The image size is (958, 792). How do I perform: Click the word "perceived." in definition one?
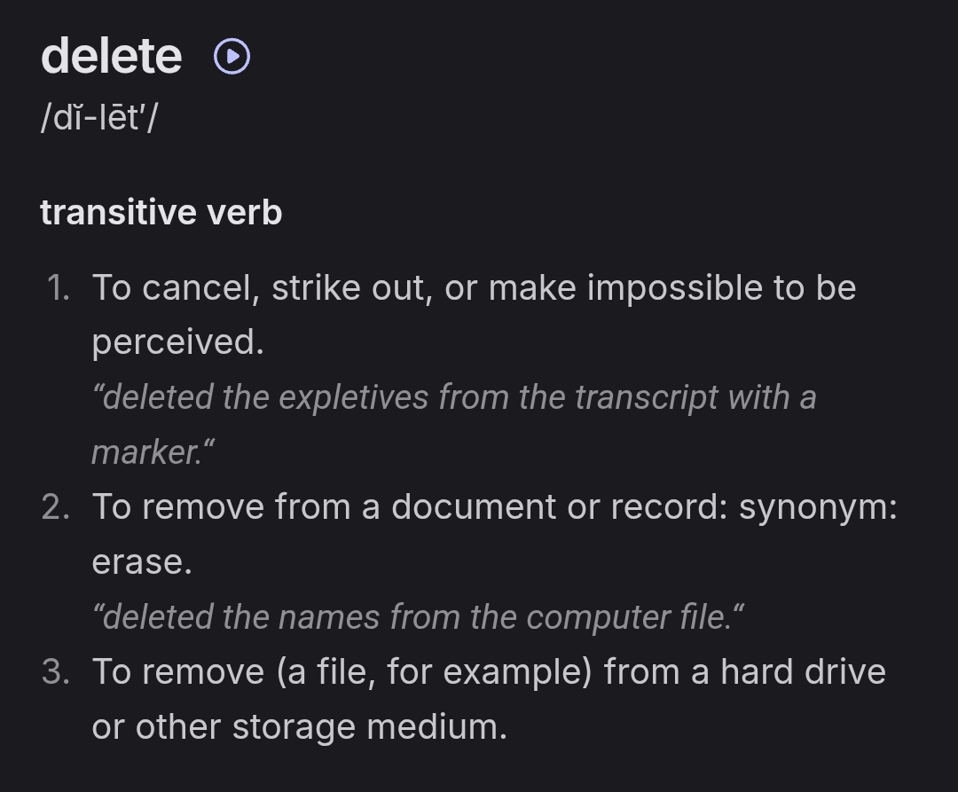177,342
